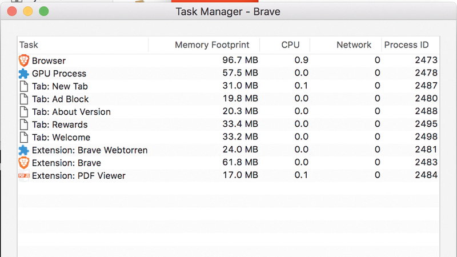The height and width of the screenshot is (257, 457).
Task: Click the puzzle icon for Brave Webtorrent extension
Action: tap(23, 150)
